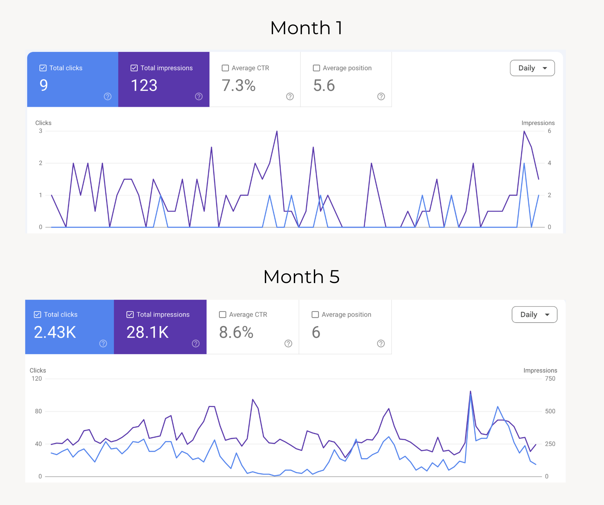
Task: Click Clicks axis label in Month 5 chart
Action: tap(38, 371)
